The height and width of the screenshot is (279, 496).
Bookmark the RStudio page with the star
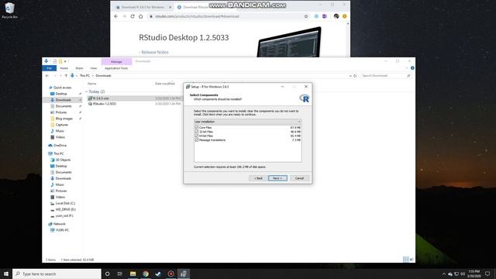pos(306,16)
